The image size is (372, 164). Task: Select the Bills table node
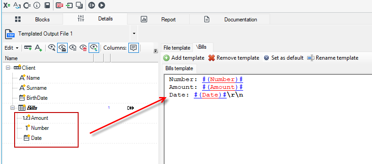pos(32,108)
